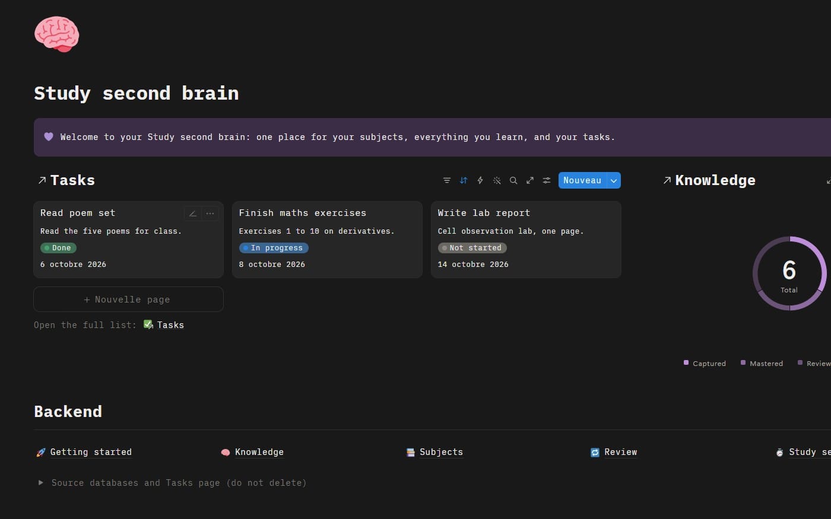Click the donut chart showing 6 Total

click(x=789, y=273)
